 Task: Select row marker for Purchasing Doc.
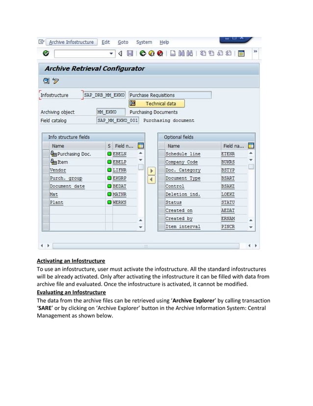pos(46,154)
